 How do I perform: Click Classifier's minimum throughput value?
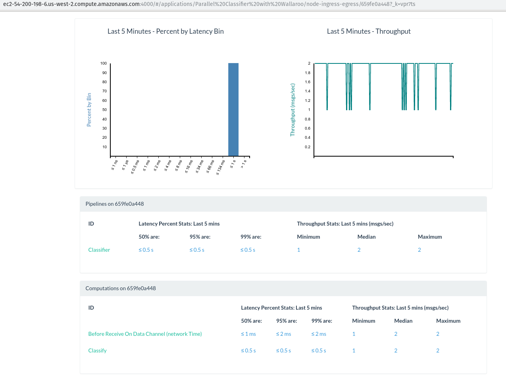298,250
